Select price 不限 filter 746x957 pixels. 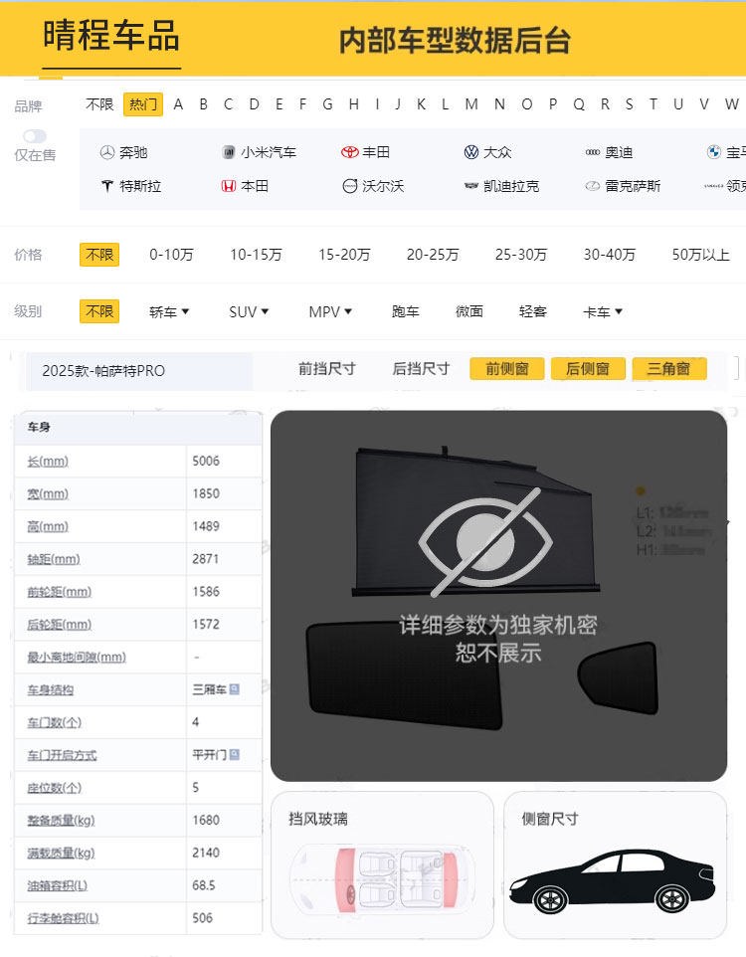(99, 255)
